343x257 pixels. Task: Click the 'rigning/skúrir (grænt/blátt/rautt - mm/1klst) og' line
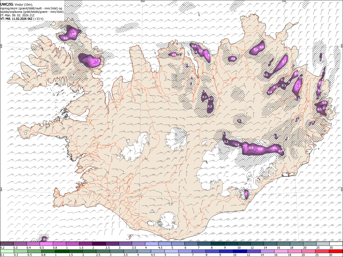[31, 8]
